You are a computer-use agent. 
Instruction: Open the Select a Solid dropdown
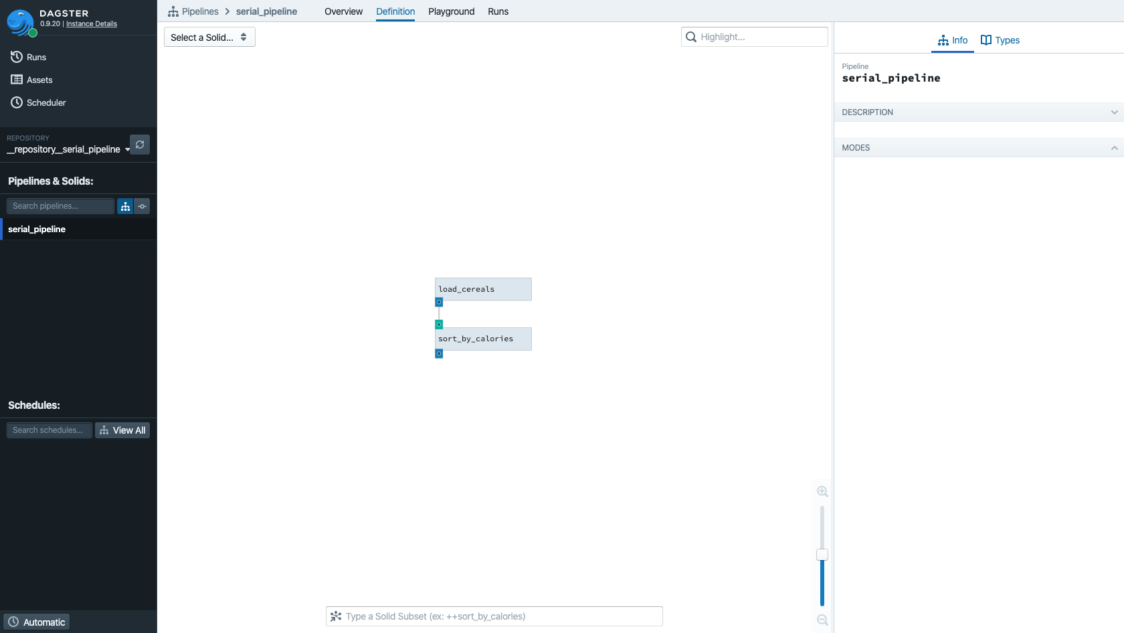pos(209,37)
